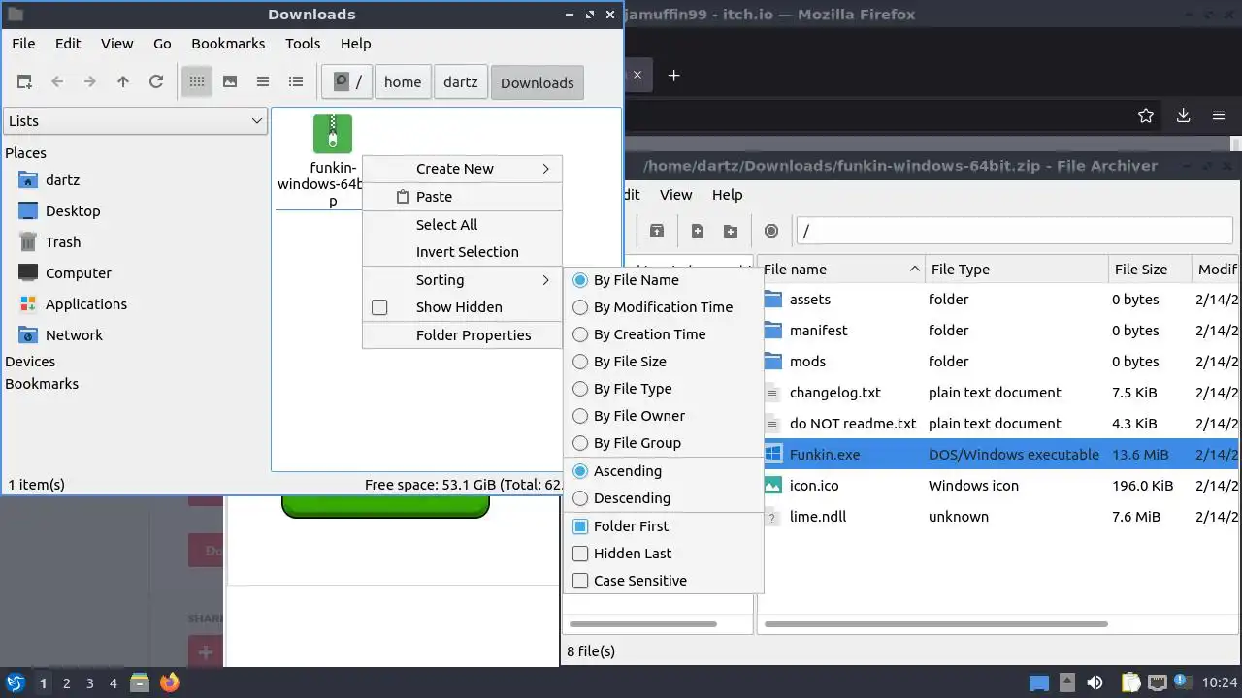Screen dimensions: 1242x698
Task: Open the Firefox hamburger menu
Action: [1219, 115]
